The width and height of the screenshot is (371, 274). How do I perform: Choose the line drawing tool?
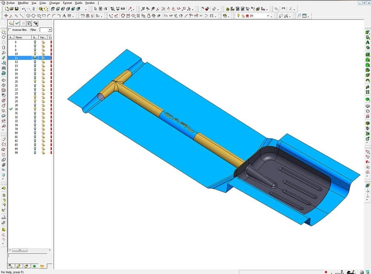point(22,16)
